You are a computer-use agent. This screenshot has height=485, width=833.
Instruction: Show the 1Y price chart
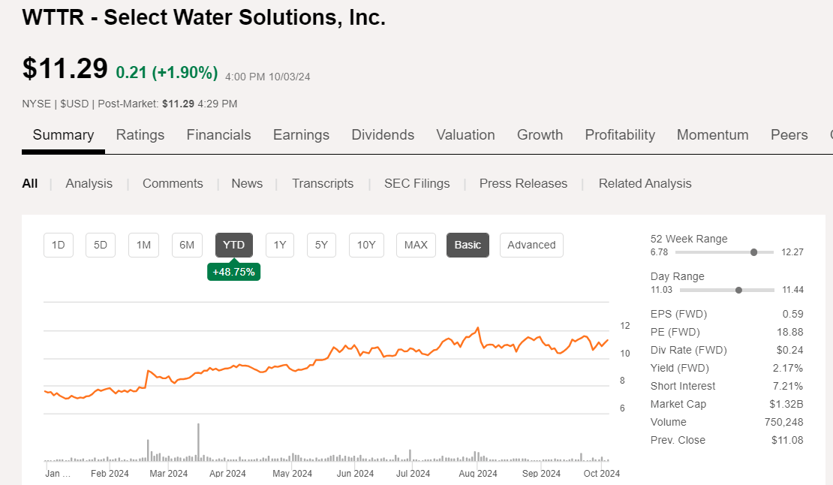coord(279,245)
